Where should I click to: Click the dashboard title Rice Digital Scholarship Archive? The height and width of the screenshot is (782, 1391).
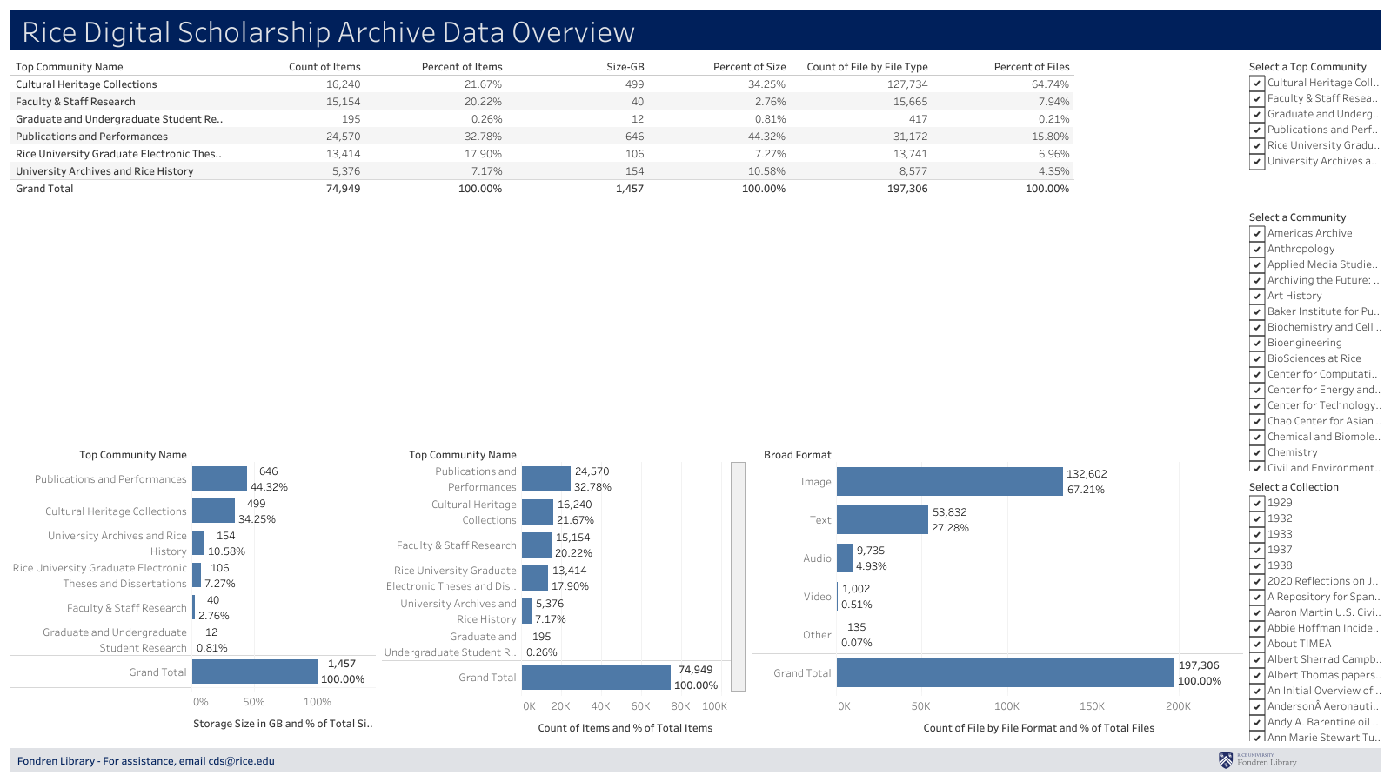328,32
